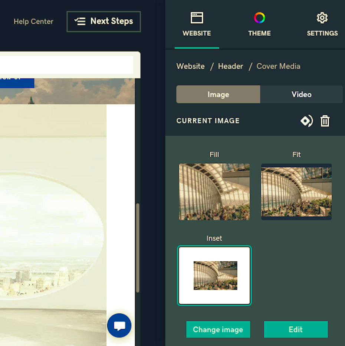Viewport: 345px width, 346px height.
Task: Choose the Fill image layout thumbnail
Action: [x=214, y=192]
